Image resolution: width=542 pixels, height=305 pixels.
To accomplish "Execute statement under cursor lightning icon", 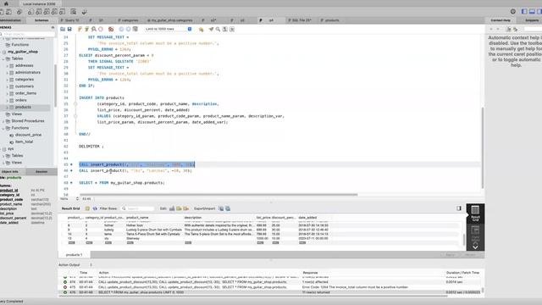I will (x=86, y=30).
